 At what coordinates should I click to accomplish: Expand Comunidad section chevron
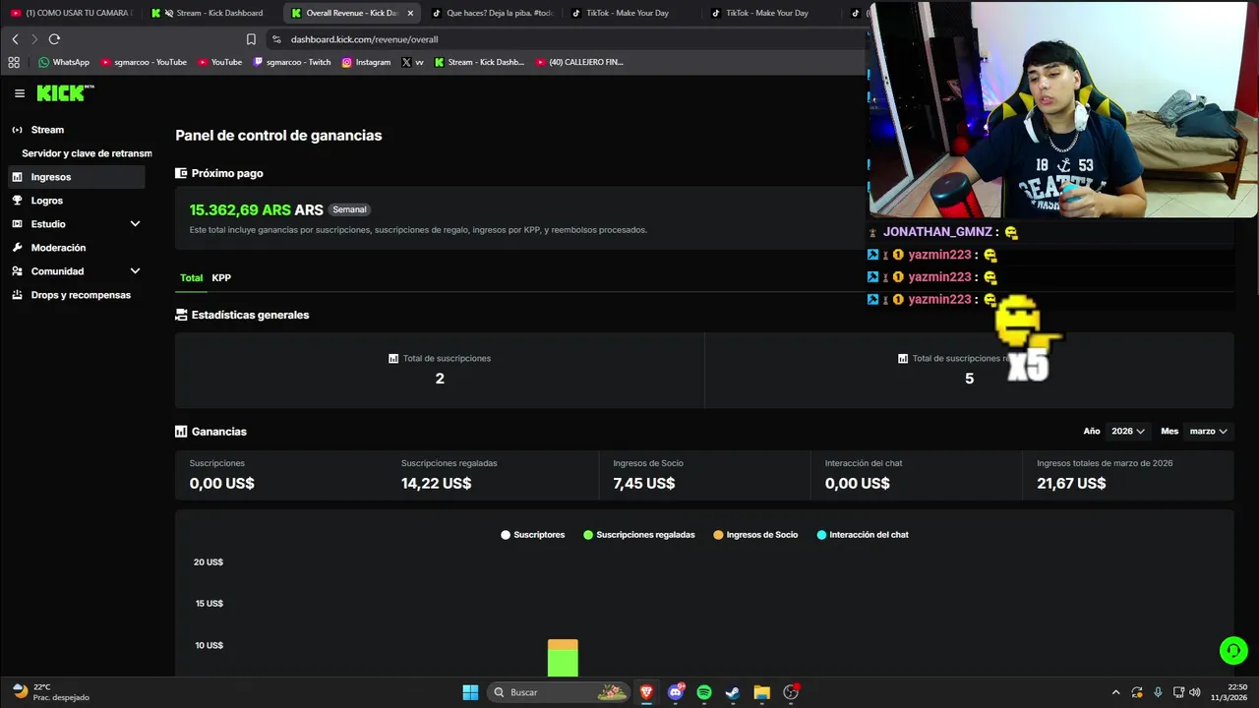click(x=135, y=271)
